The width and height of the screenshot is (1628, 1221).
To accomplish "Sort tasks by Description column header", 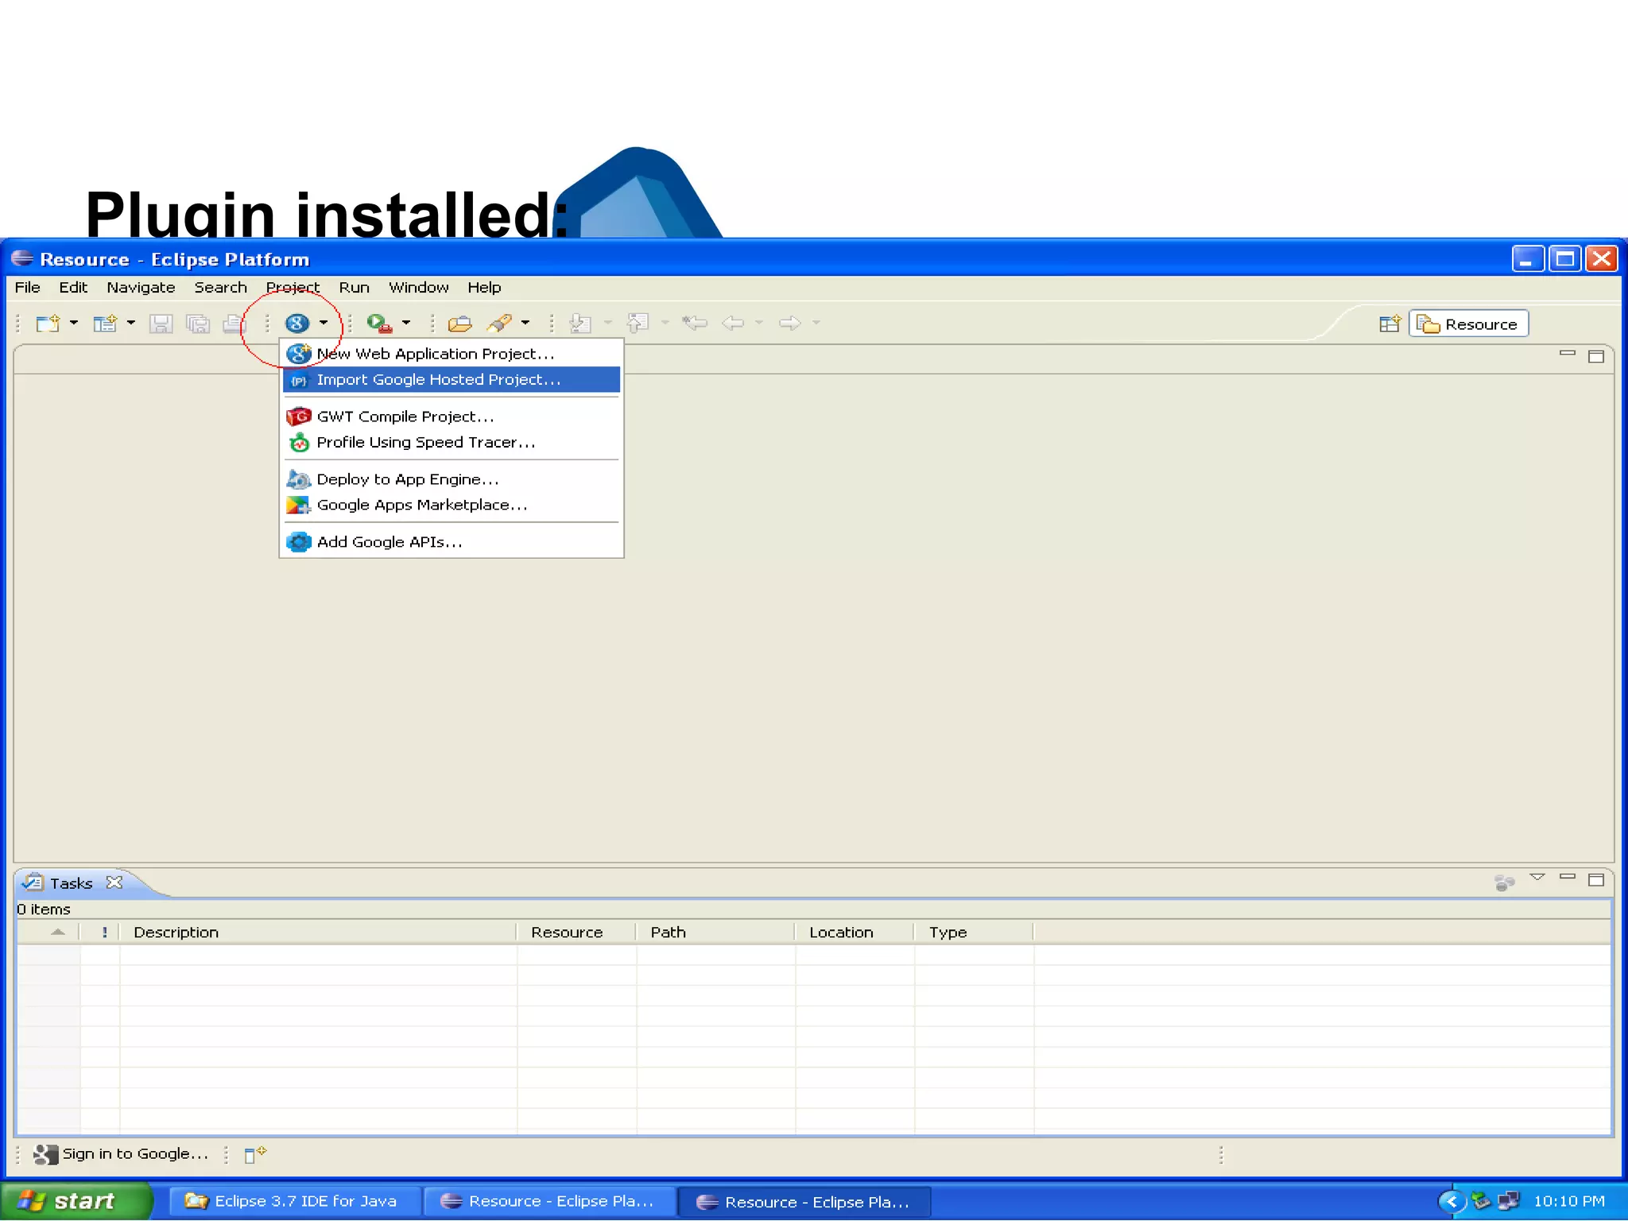I will (x=318, y=932).
